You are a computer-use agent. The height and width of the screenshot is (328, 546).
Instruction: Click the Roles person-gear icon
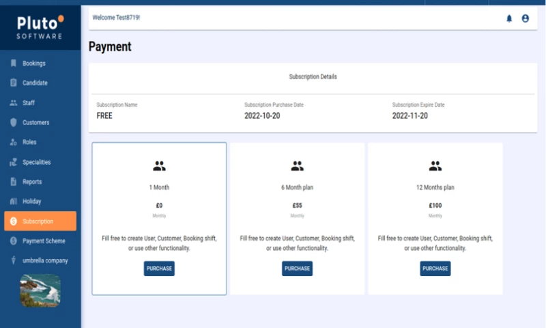coord(13,142)
